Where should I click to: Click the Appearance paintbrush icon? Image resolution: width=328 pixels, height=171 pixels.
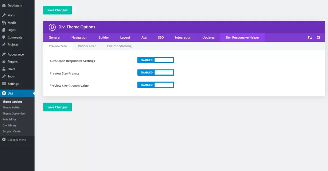(x=4, y=54)
